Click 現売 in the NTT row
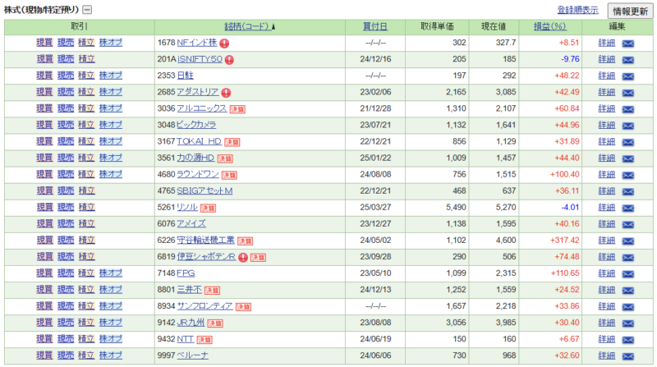The height and width of the screenshot is (367, 657). coord(66,339)
